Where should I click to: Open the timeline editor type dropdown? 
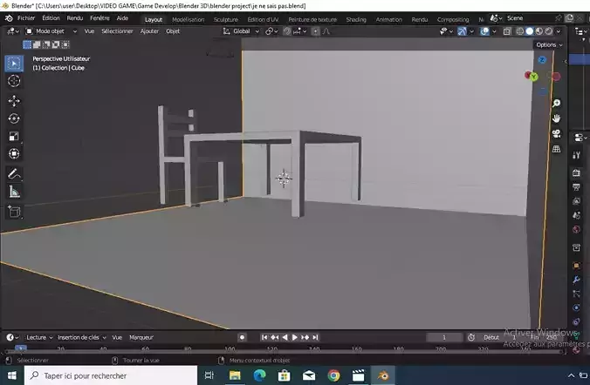12,337
